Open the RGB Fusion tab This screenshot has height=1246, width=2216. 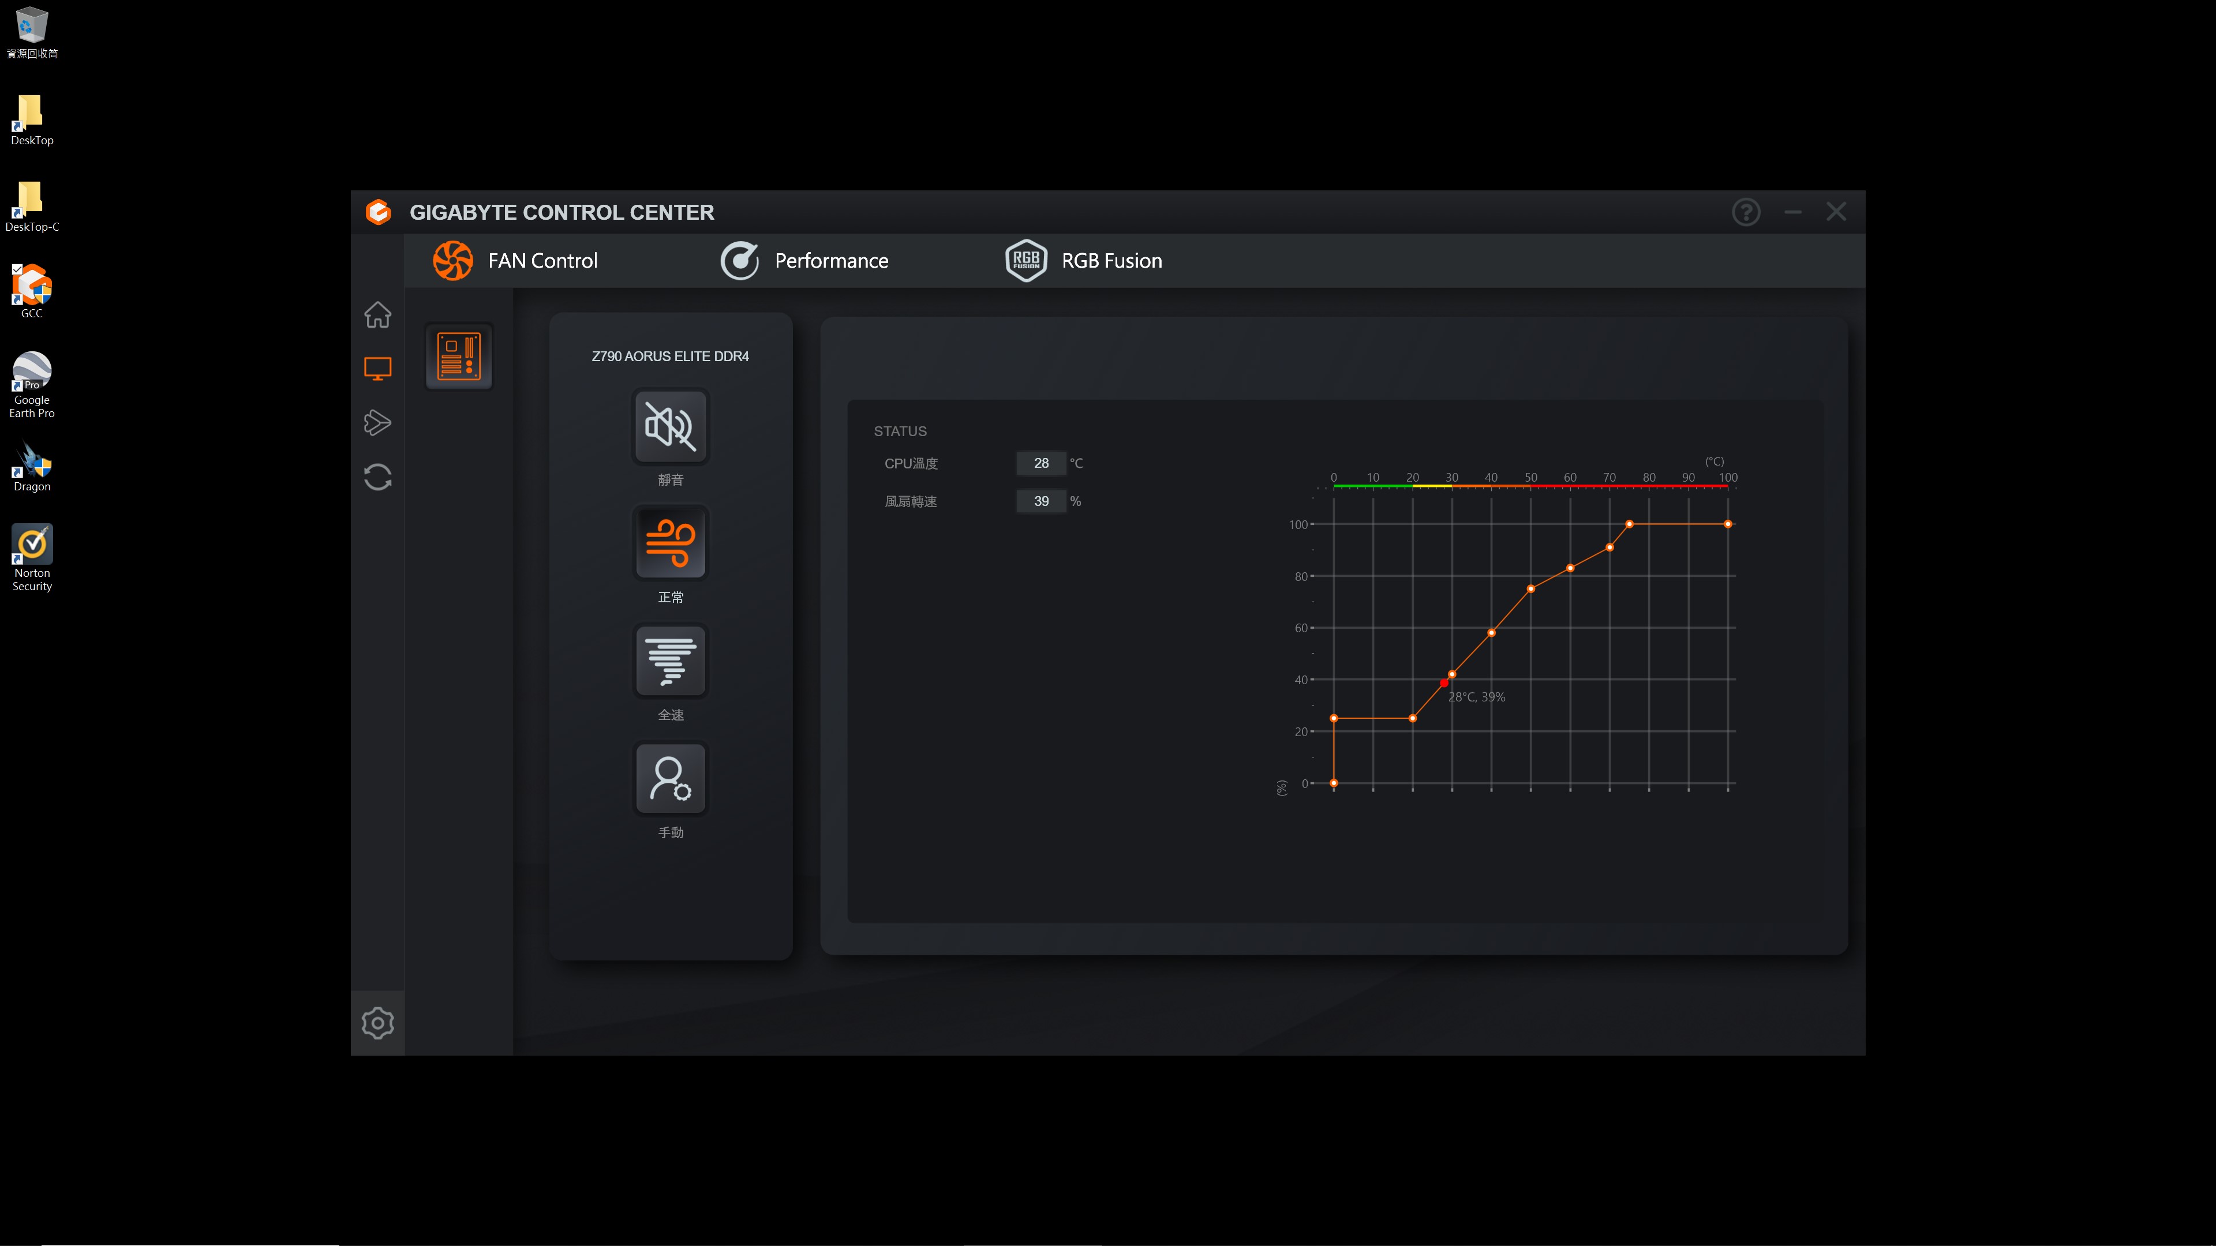point(1083,261)
